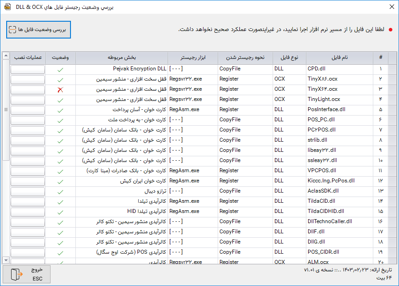The width and height of the screenshot is (399, 286).
Task: Click the red warning dot beside the notice
Action: [391, 30]
